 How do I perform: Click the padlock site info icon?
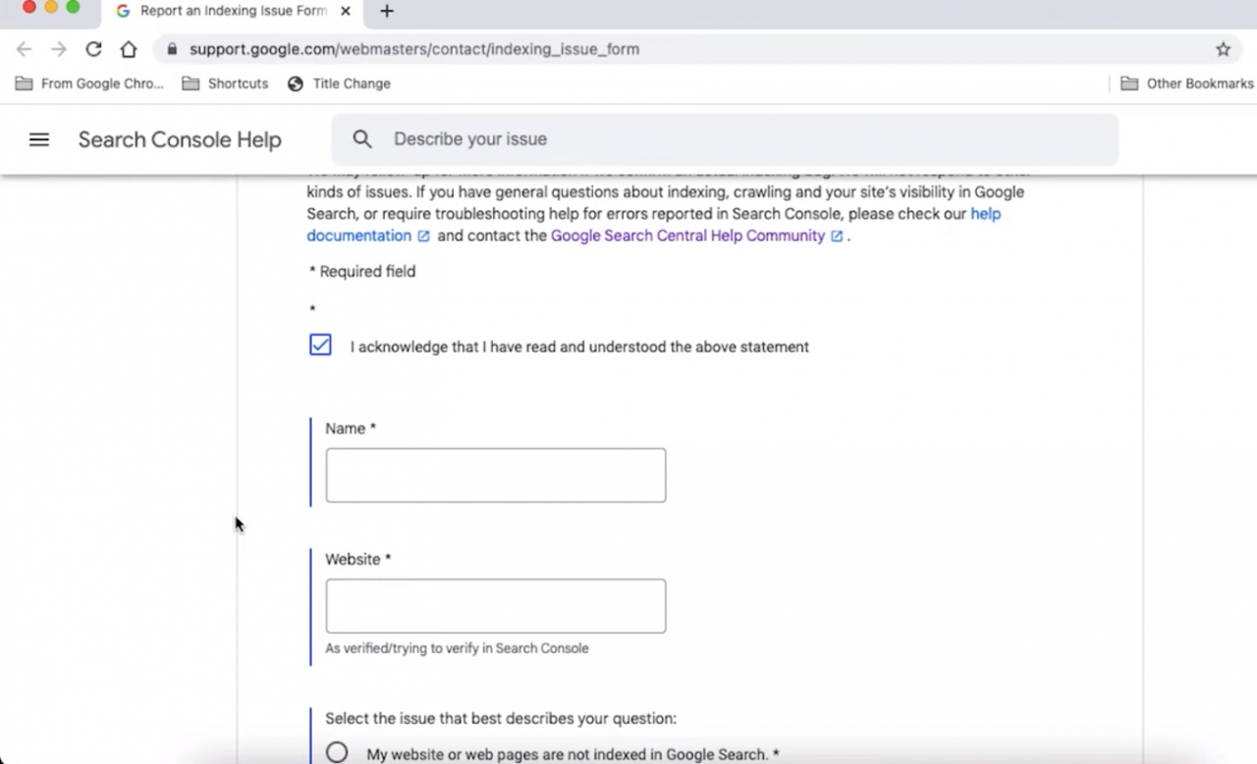pos(172,49)
